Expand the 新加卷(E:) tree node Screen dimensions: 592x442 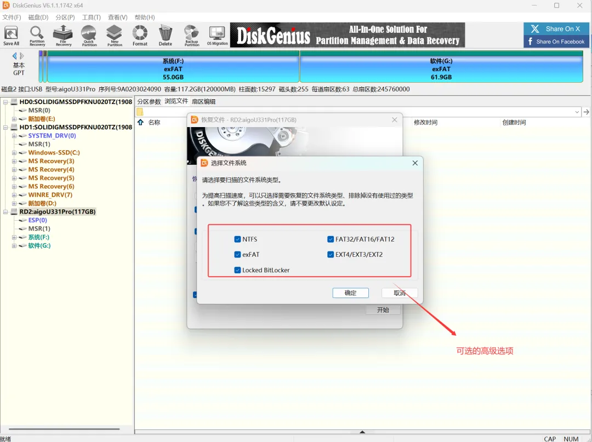point(14,119)
